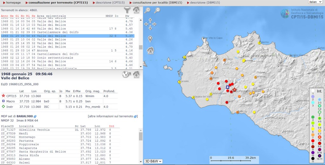Open the earthquake list filter funnel
The width and height of the screenshot is (325, 165).
click(x=127, y=10)
